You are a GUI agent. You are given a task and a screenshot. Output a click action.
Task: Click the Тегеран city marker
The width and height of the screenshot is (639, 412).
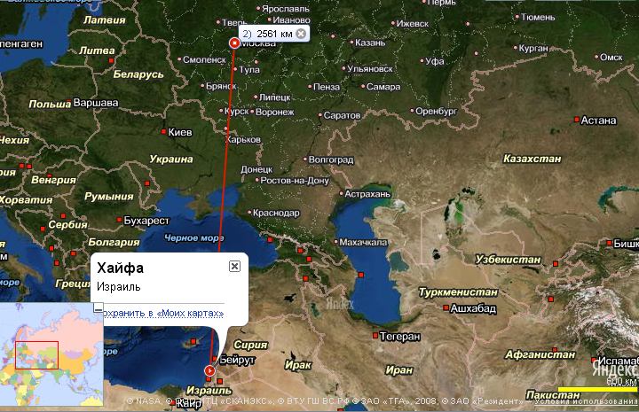(375, 336)
